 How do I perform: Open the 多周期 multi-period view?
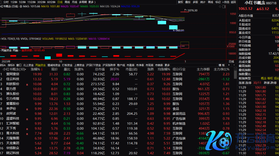[x=83, y=2]
